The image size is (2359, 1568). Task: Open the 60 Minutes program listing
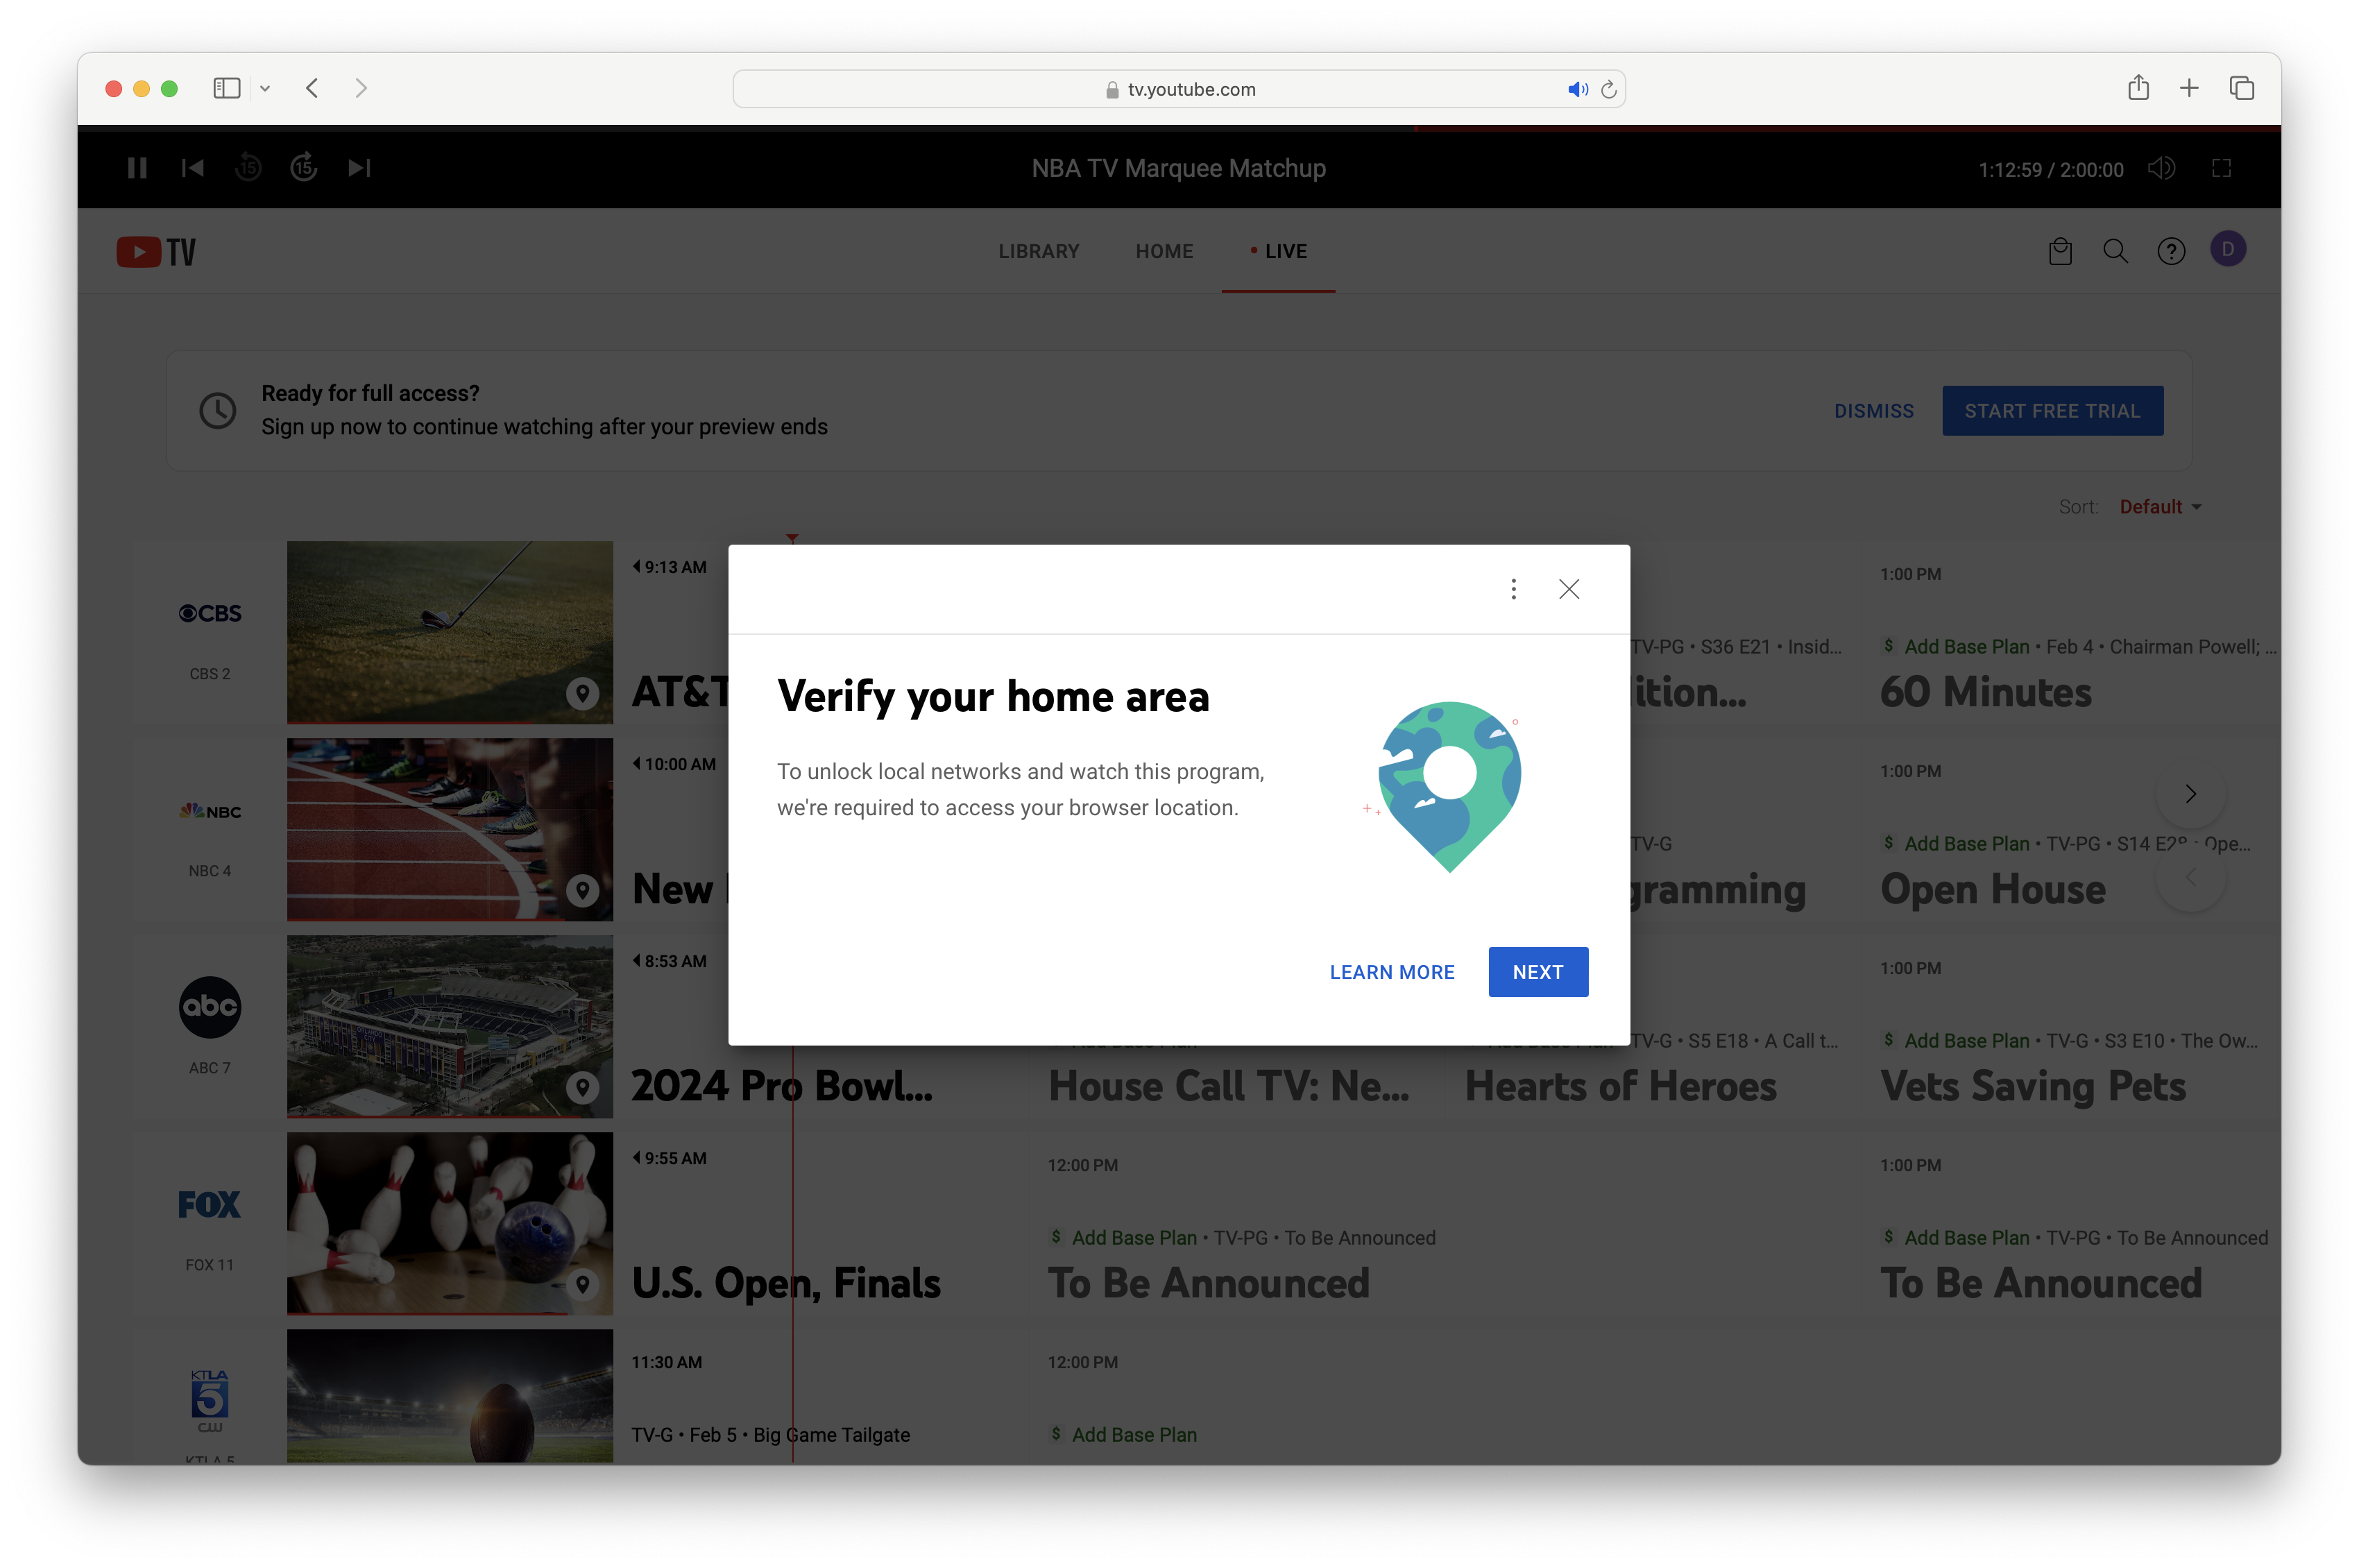point(1985,692)
